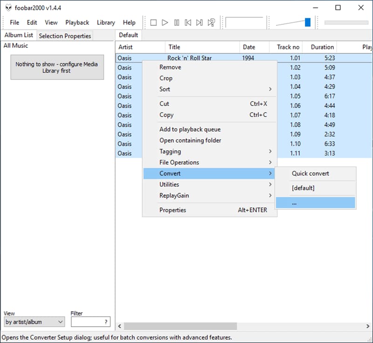This screenshot has width=373, height=343.
Task: Skip to next track icon
Action: [x=200, y=22]
